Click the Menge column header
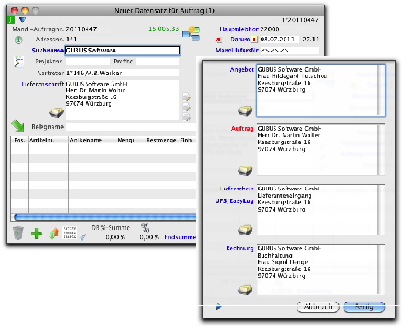This screenshot has height=332, width=420. 126,140
